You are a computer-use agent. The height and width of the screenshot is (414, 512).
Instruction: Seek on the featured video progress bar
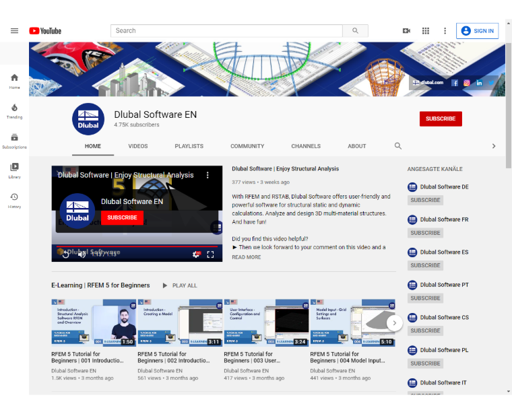(137, 246)
